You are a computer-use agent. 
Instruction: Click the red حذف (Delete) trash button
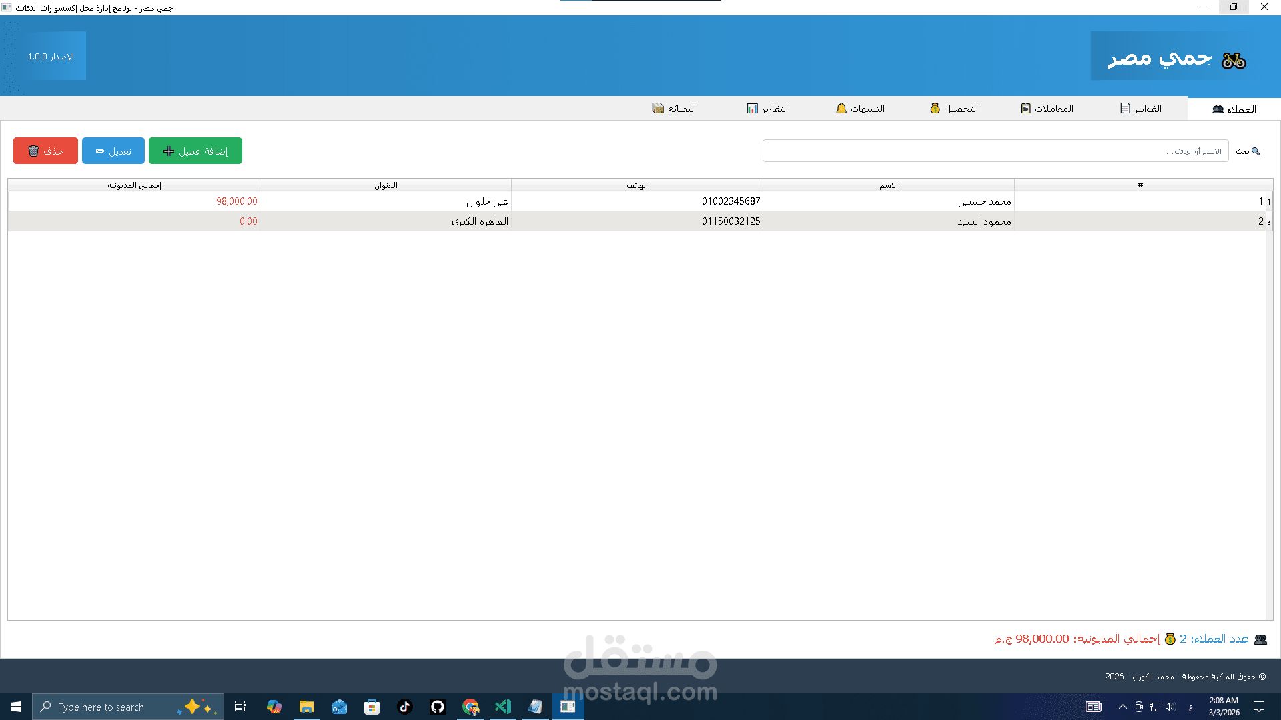coord(45,151)
